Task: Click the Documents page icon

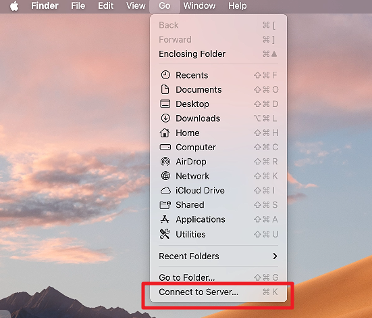Action: coord(165,89)
